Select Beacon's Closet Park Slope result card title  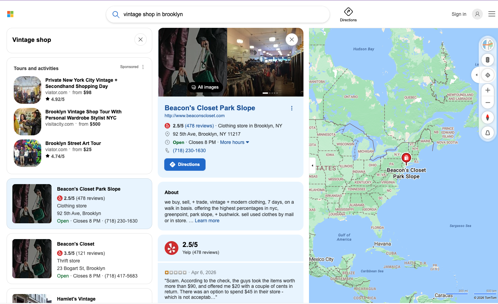(x=89, y=189)
